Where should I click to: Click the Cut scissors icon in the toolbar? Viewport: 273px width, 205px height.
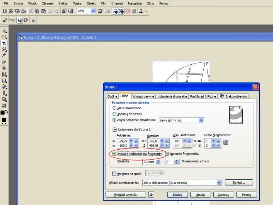pos(31,11)
